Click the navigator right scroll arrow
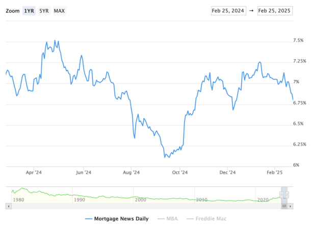Viewport: 311px width, 225px height. (291, 206)
